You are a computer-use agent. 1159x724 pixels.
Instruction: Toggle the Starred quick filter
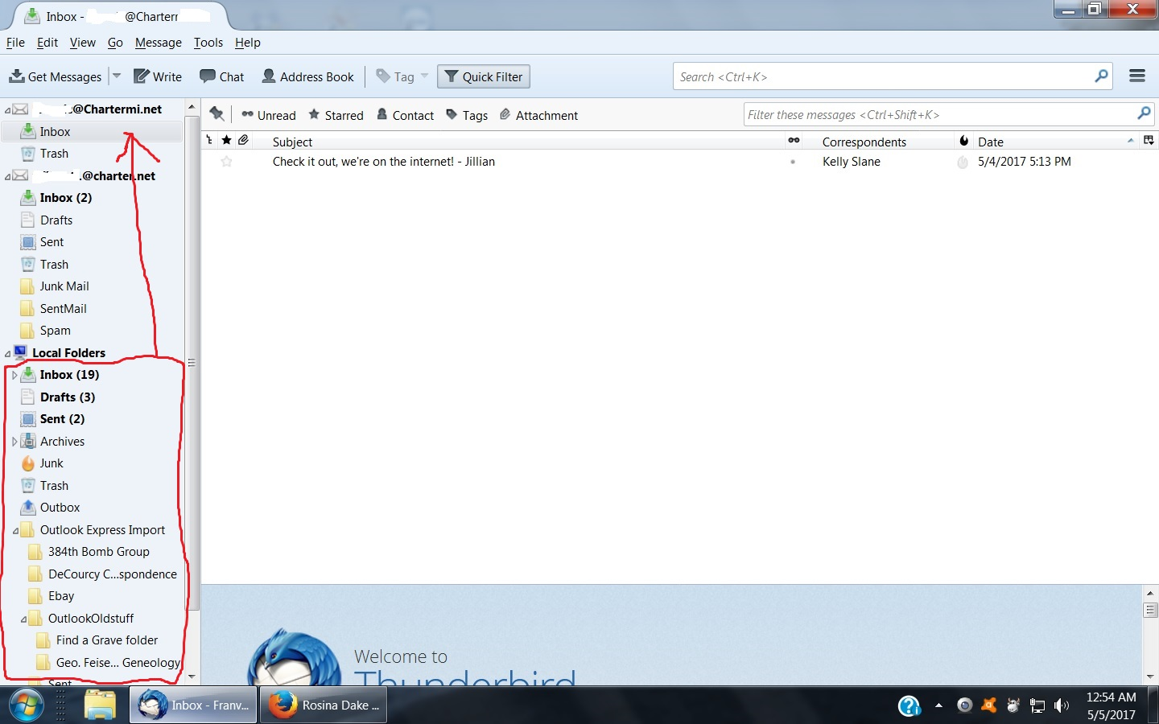pos(336,115)
